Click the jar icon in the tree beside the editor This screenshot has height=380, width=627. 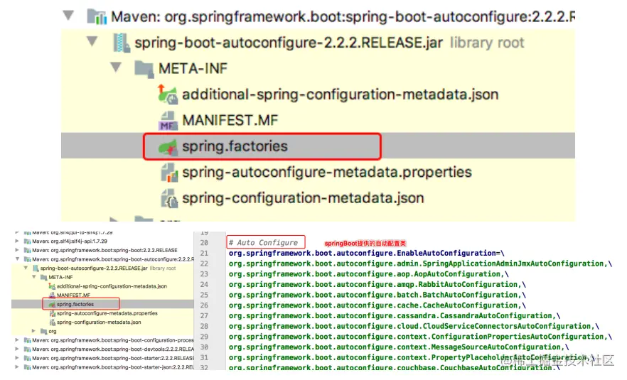36,268
